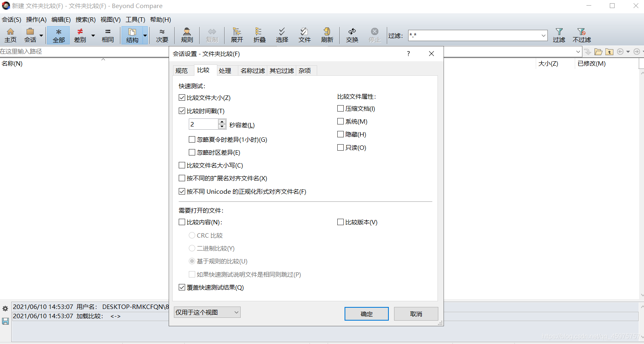Click the parent folder up icon
644x344 pixels.
(609, 52)
